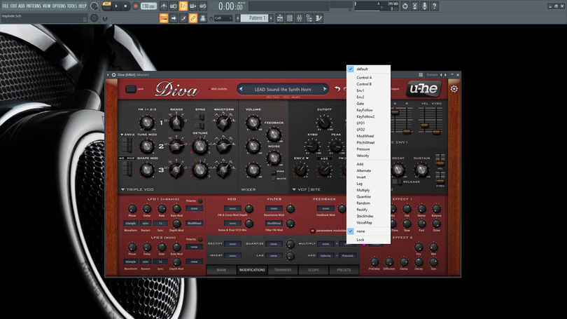This screenshot has height=319, width=567.
Task: Click the red Record button
Action: click(135, 6)
